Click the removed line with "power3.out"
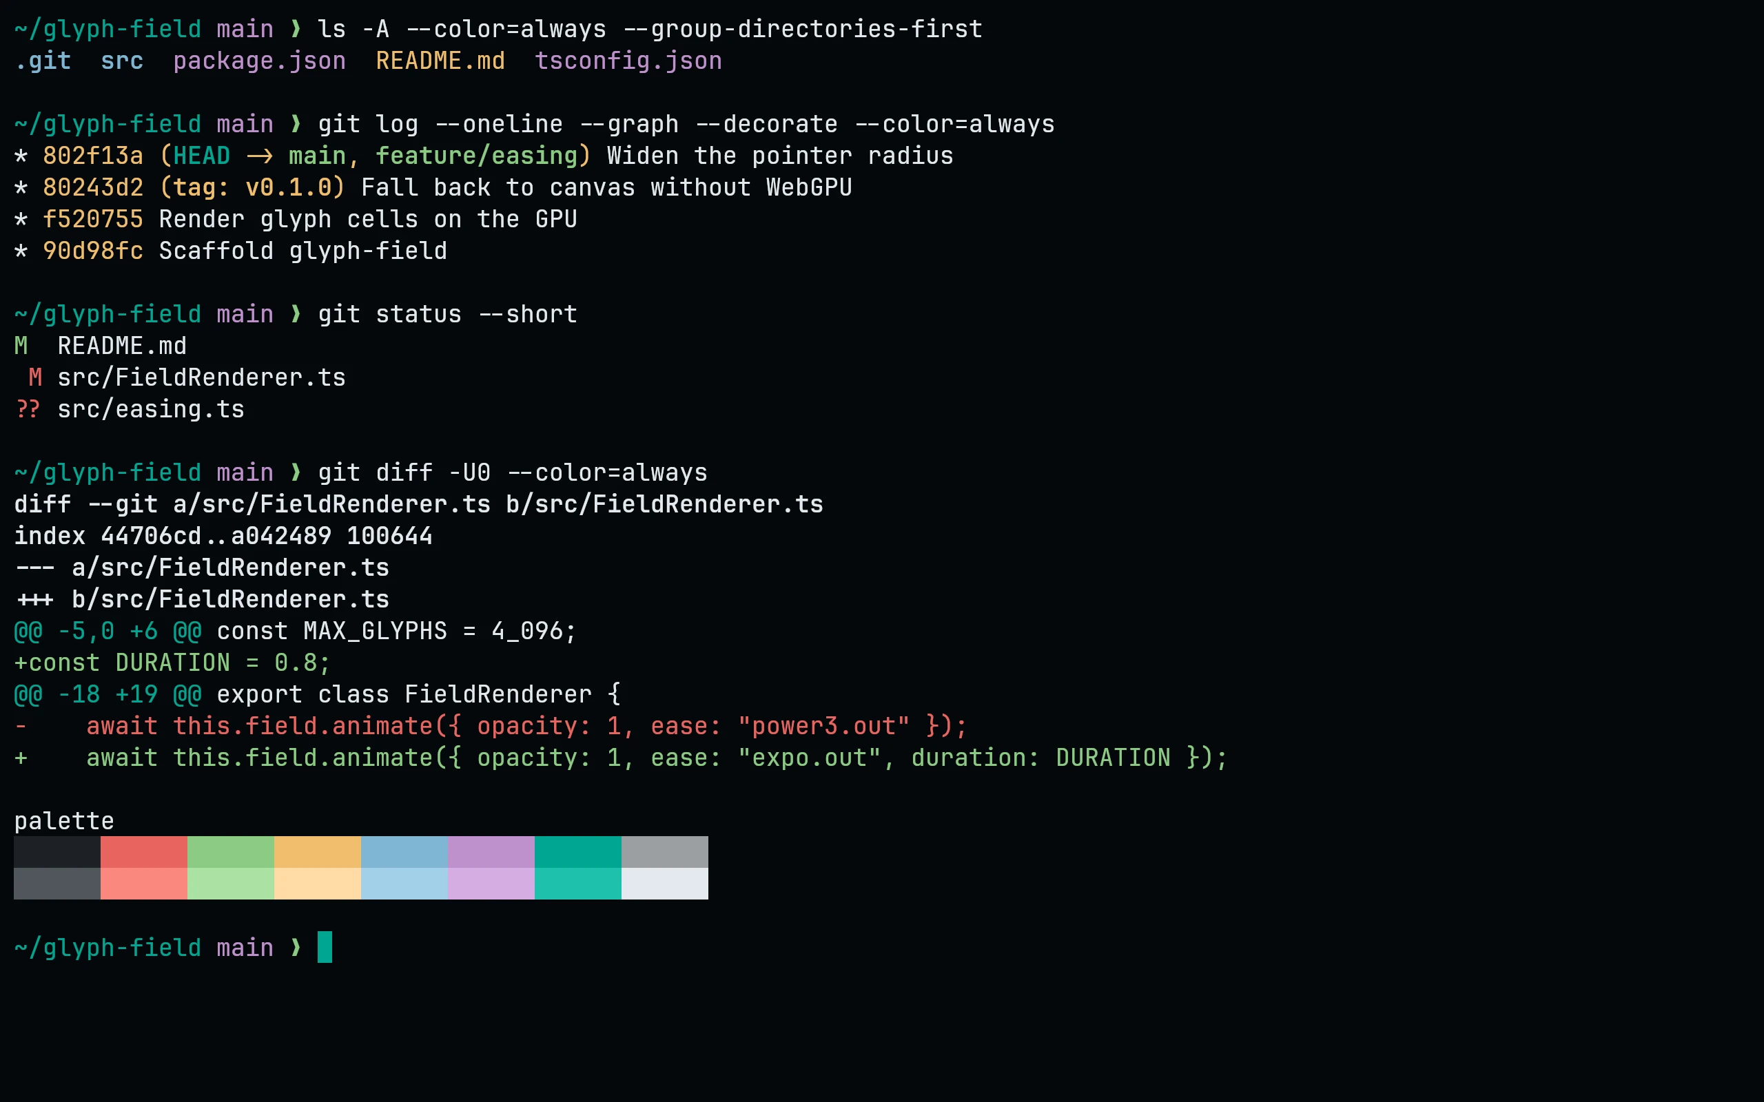The height and width of the screenshot is (1102, 1764). (491, 726)
